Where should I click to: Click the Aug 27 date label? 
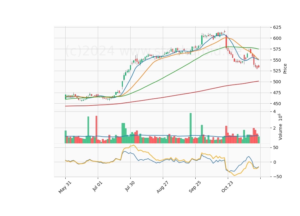tap(162, 187)
